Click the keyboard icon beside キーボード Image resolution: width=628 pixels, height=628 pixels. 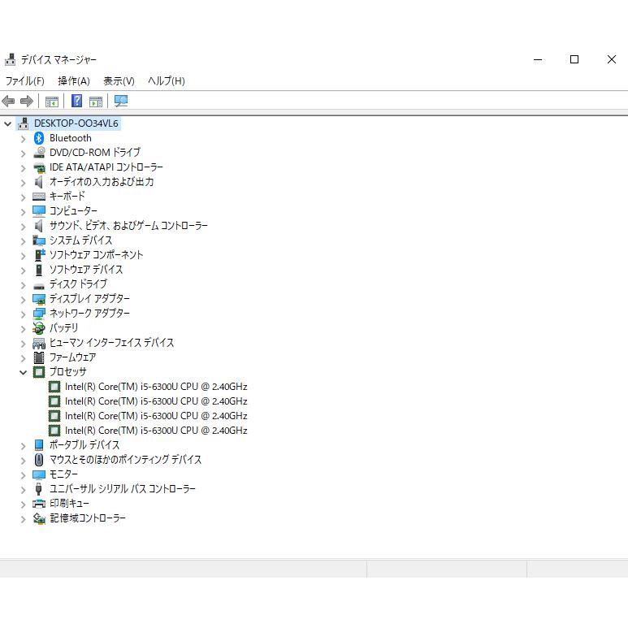pyautogui.click(x=39, y=197)
